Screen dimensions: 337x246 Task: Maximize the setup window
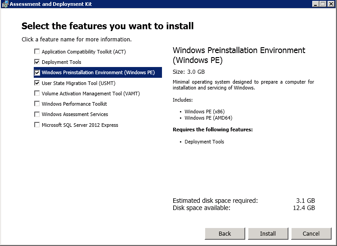coord(323,4)
